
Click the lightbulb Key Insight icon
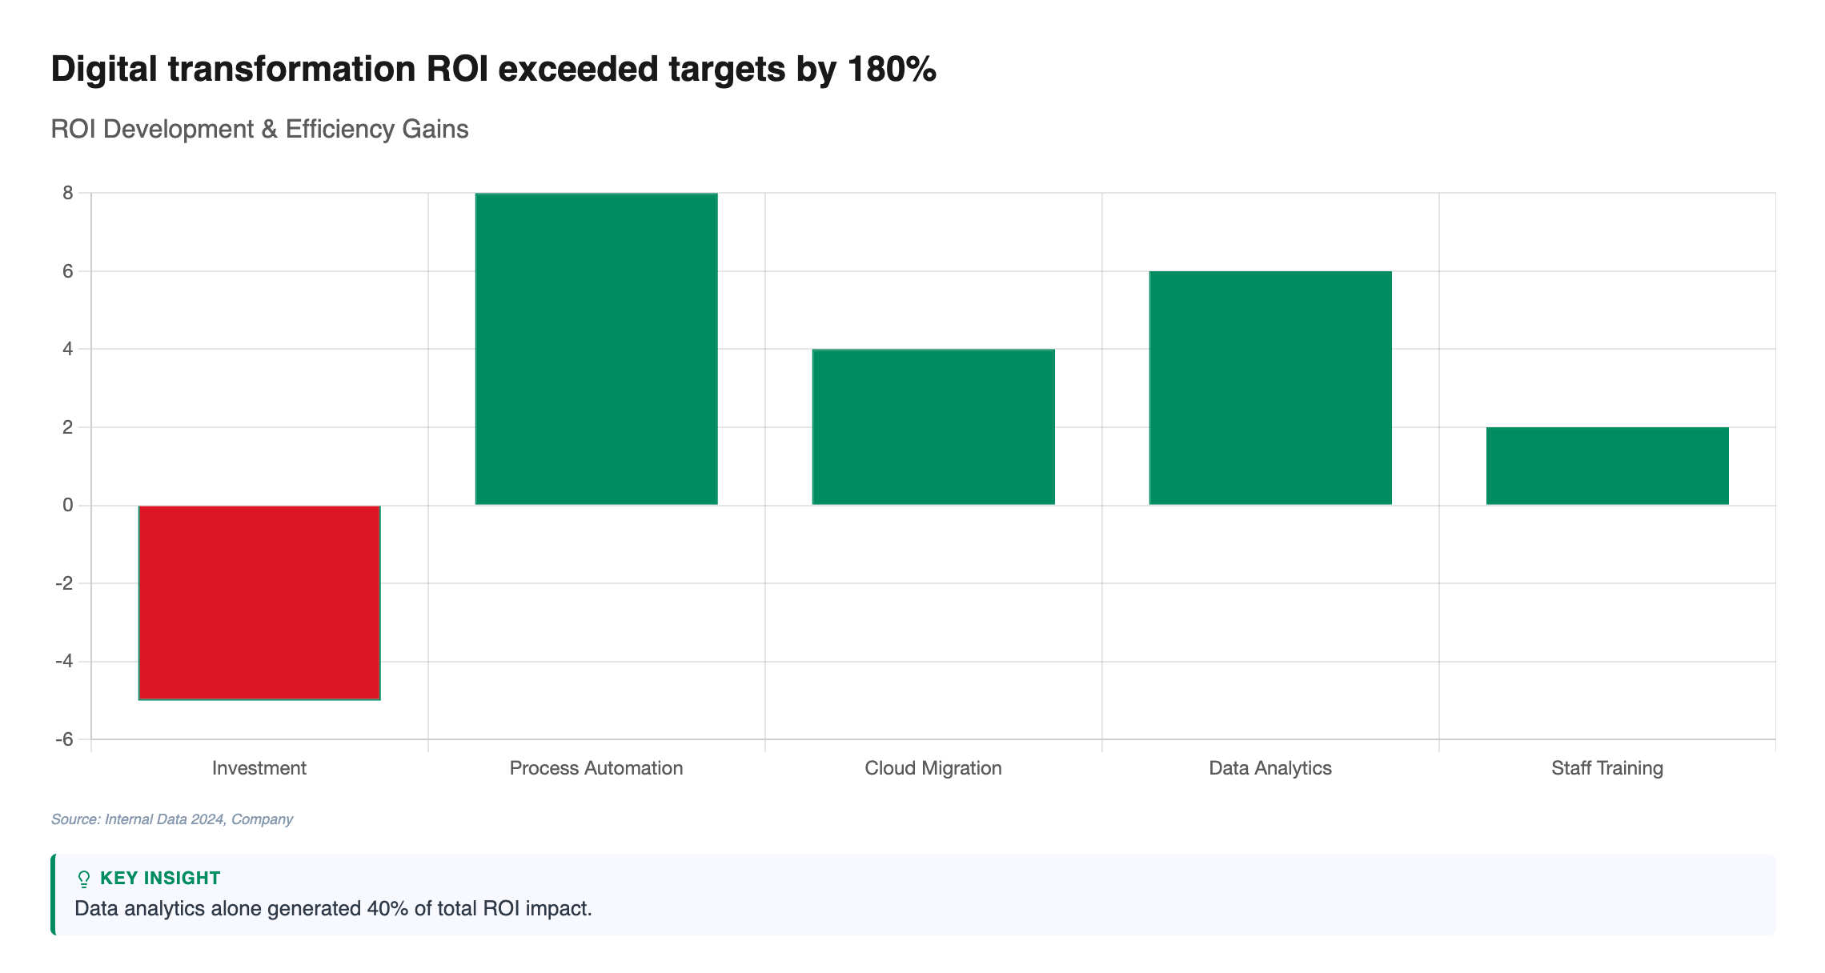(x=84, y=879)
